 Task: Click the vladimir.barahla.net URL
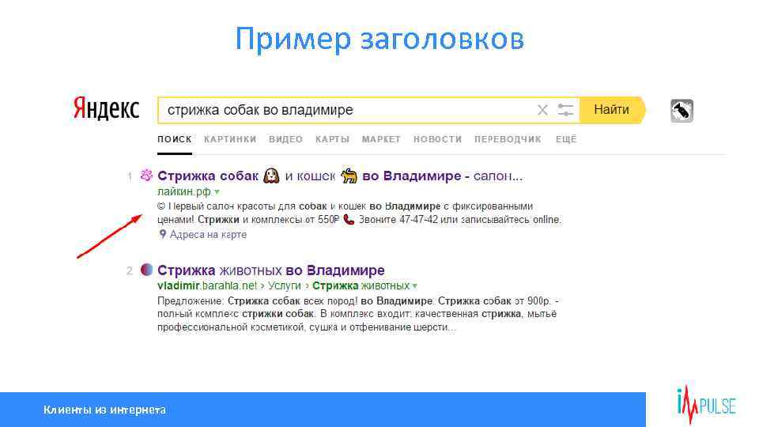click(x=207, y=285)
